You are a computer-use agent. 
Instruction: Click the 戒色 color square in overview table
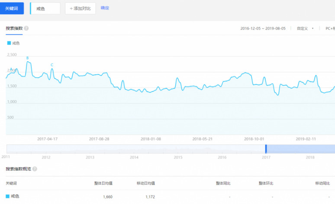point(7,197)
